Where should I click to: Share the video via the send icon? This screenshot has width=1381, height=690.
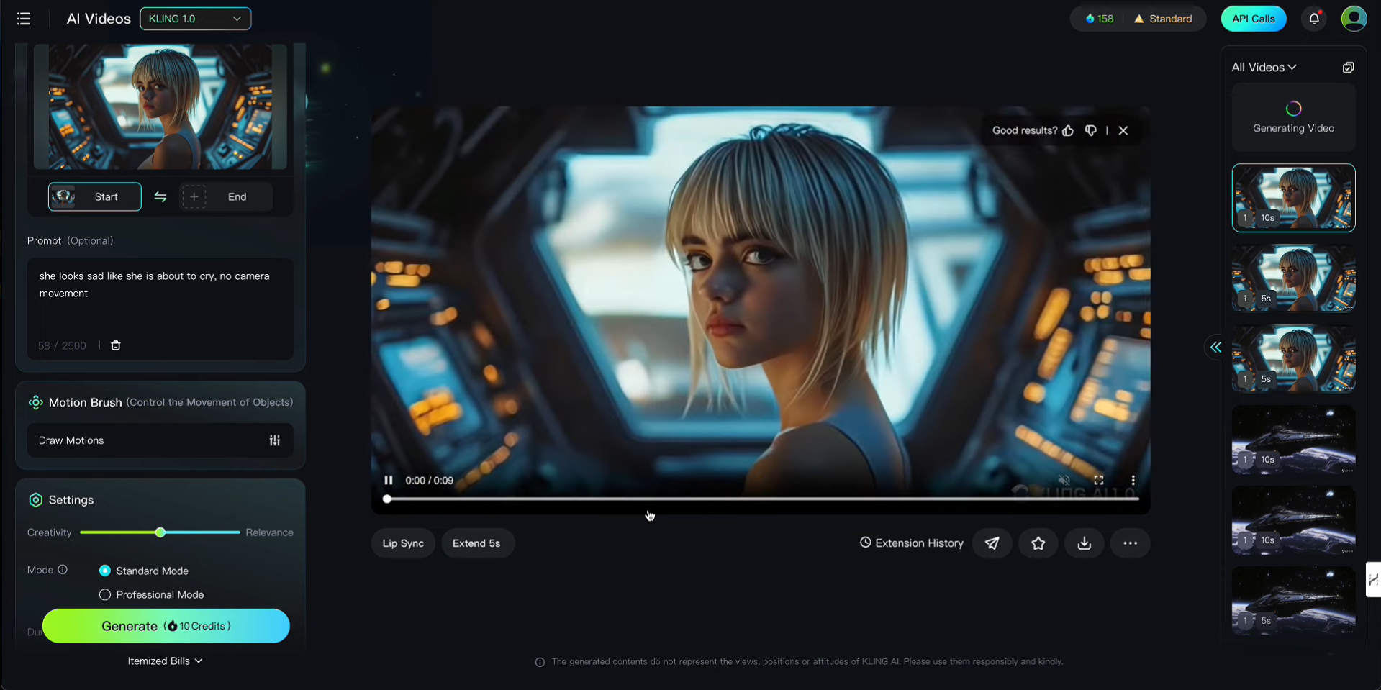click(992, 543)
